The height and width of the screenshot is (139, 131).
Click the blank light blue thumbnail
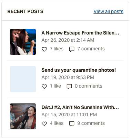coord(23,79)
